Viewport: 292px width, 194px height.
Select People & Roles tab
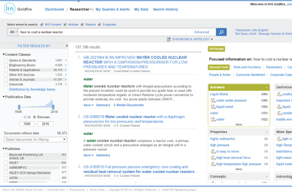tap(220, 75)
